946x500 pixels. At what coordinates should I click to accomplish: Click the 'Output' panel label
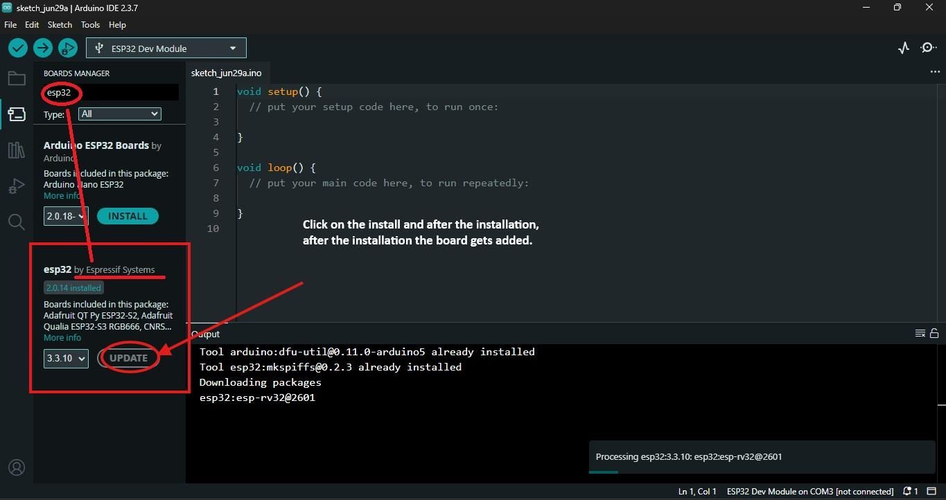point(205,334)
